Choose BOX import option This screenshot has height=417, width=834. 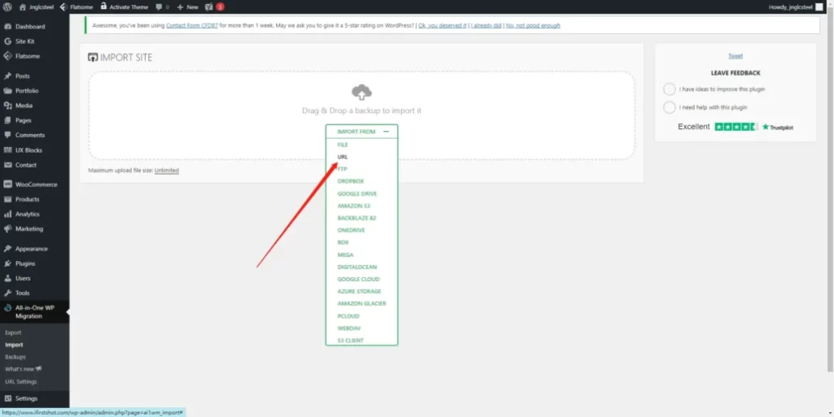coord(343,242)
